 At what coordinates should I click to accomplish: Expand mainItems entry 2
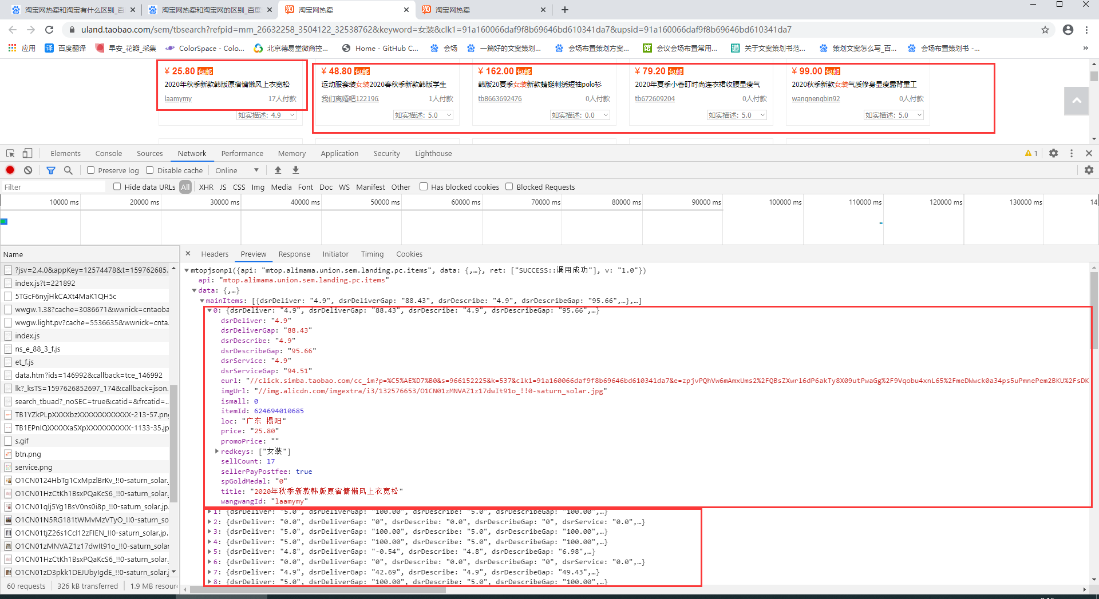click(x=209, y=522)
